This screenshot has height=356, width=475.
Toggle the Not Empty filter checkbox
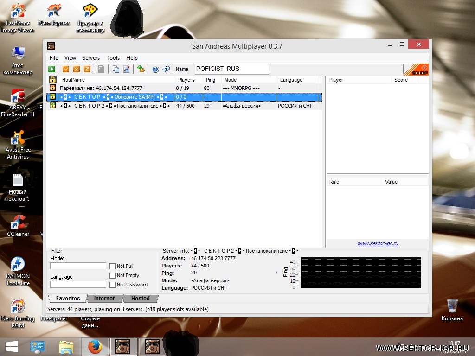click(113, 275)
